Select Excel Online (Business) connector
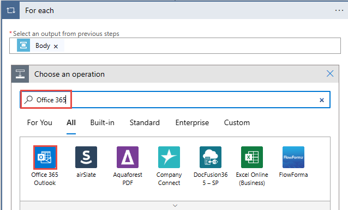This screenshot has width=348, height=210. coord(252,157)
